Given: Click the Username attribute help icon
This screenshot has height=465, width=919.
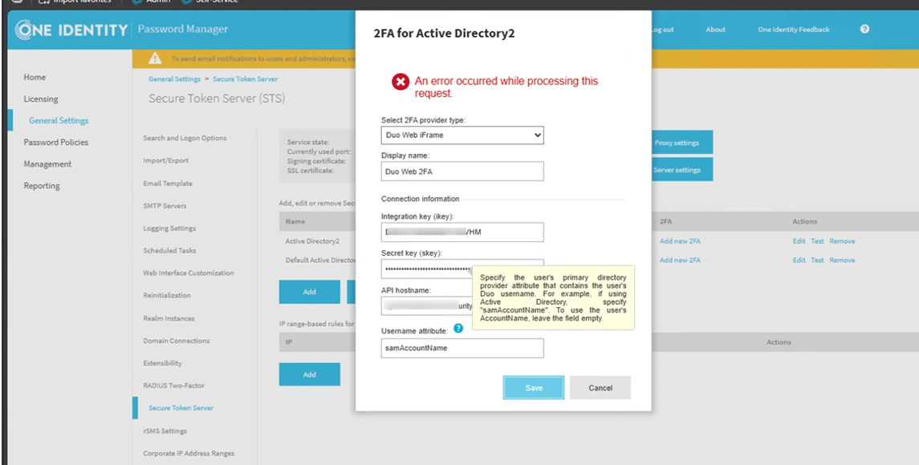Looking at the screenshot, I should [x=458, y=329].
